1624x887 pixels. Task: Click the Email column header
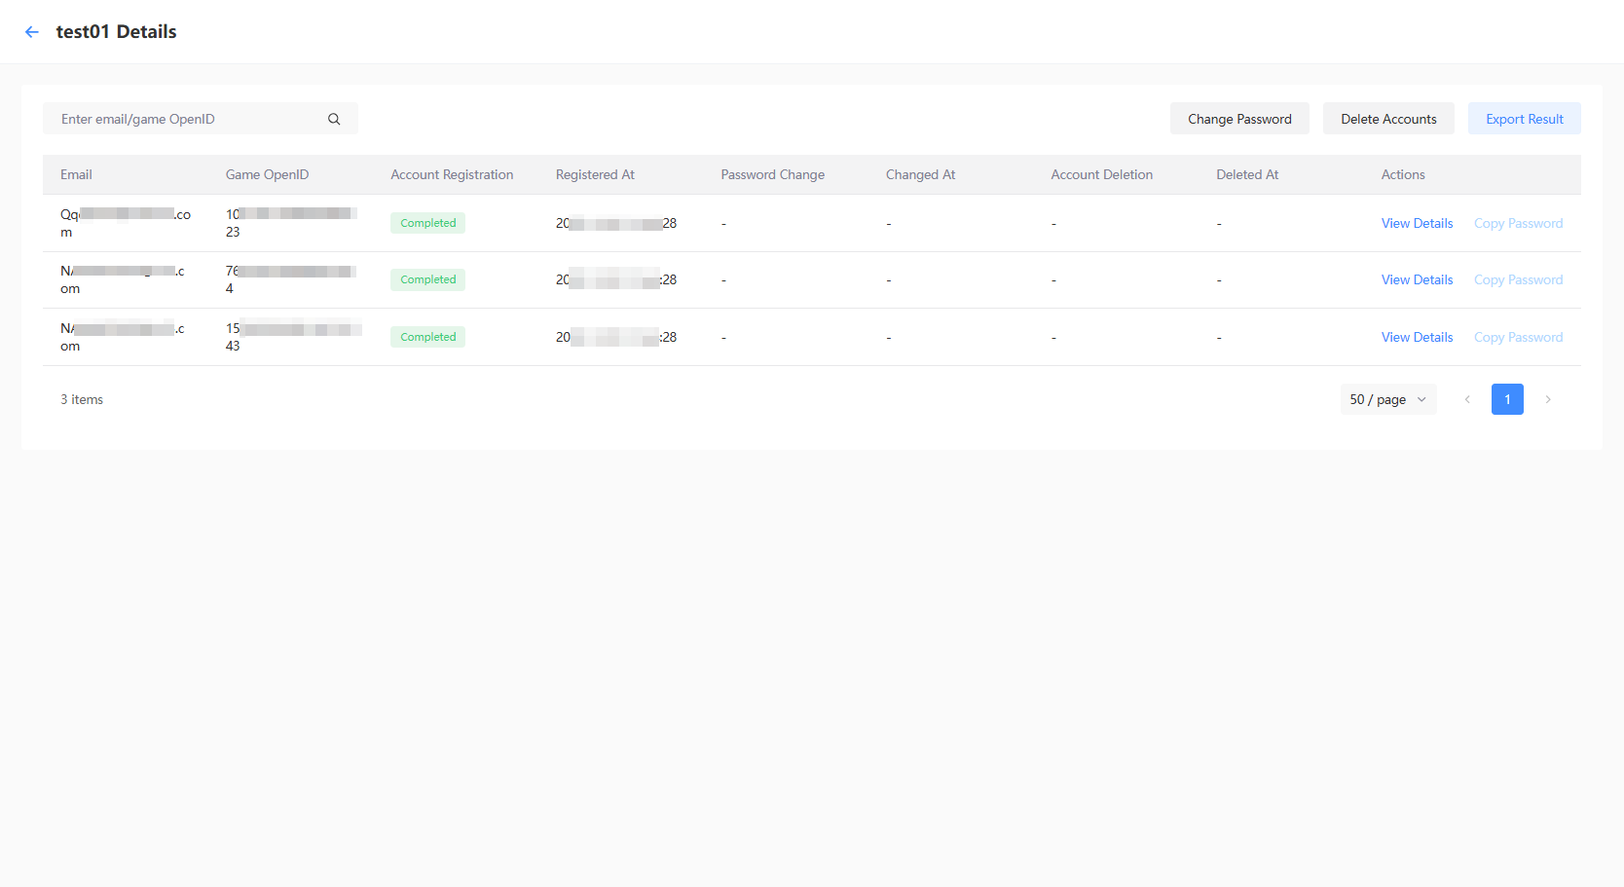76,174
